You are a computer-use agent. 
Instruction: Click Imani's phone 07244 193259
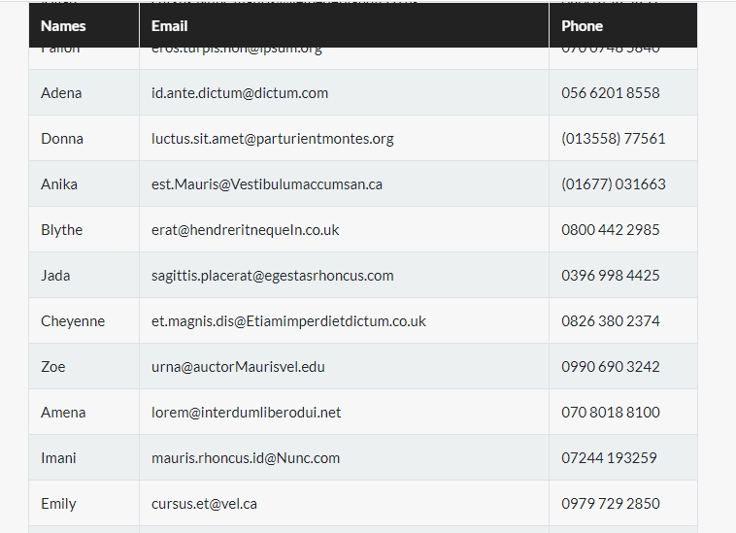pyautogui.click(x=609, y=457)
